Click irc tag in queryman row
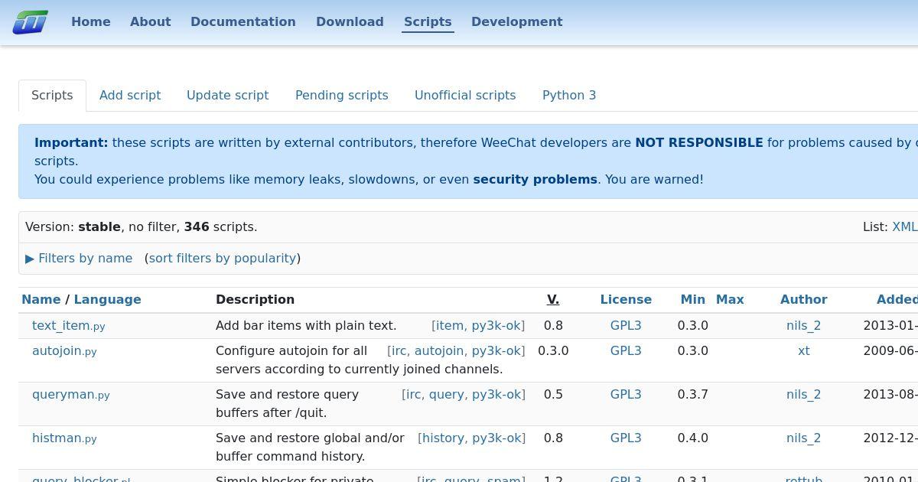Screen dimensions: 918x482 pos(414,395)
